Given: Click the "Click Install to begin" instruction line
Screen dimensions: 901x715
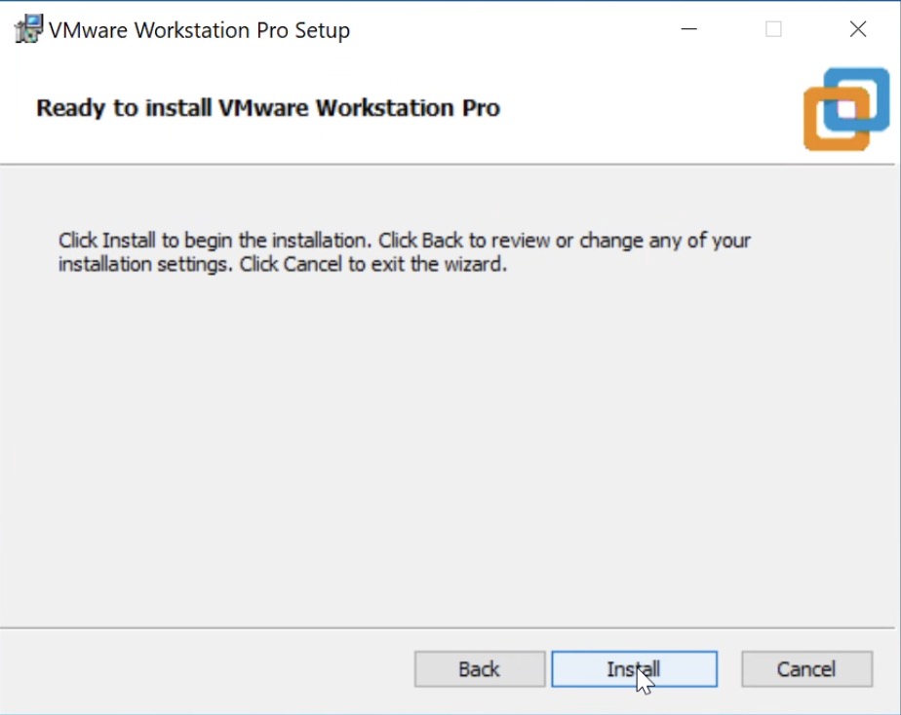Looking at the screenshot, I should [x=405, y=240].
